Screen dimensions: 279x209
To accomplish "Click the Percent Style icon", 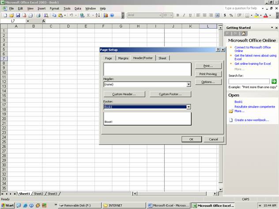I will pos(231,15).
